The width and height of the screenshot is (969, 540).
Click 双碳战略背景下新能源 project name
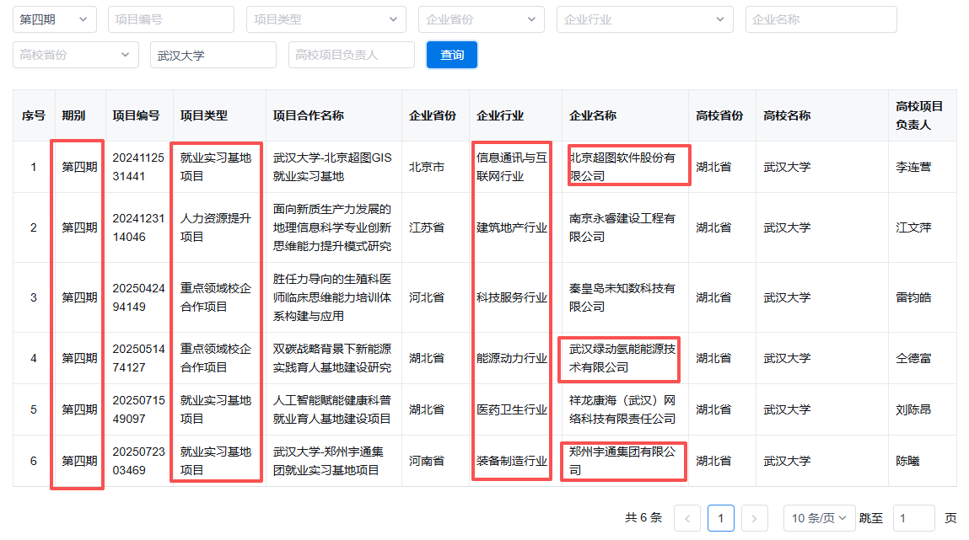(332, 358)
